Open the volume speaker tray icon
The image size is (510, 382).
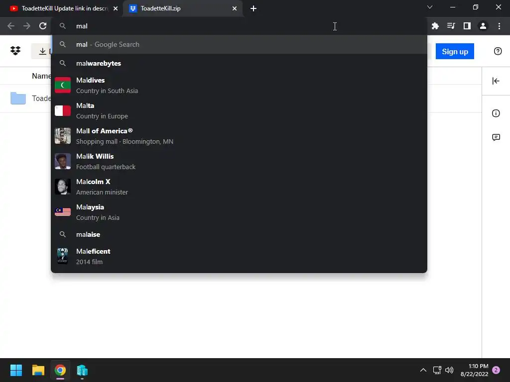click(449, 370)
